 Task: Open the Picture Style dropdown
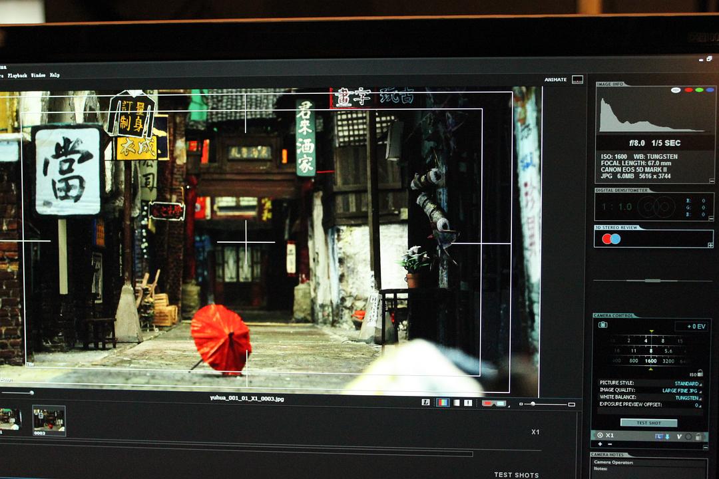pyautogui.click(x=686, y=383)
